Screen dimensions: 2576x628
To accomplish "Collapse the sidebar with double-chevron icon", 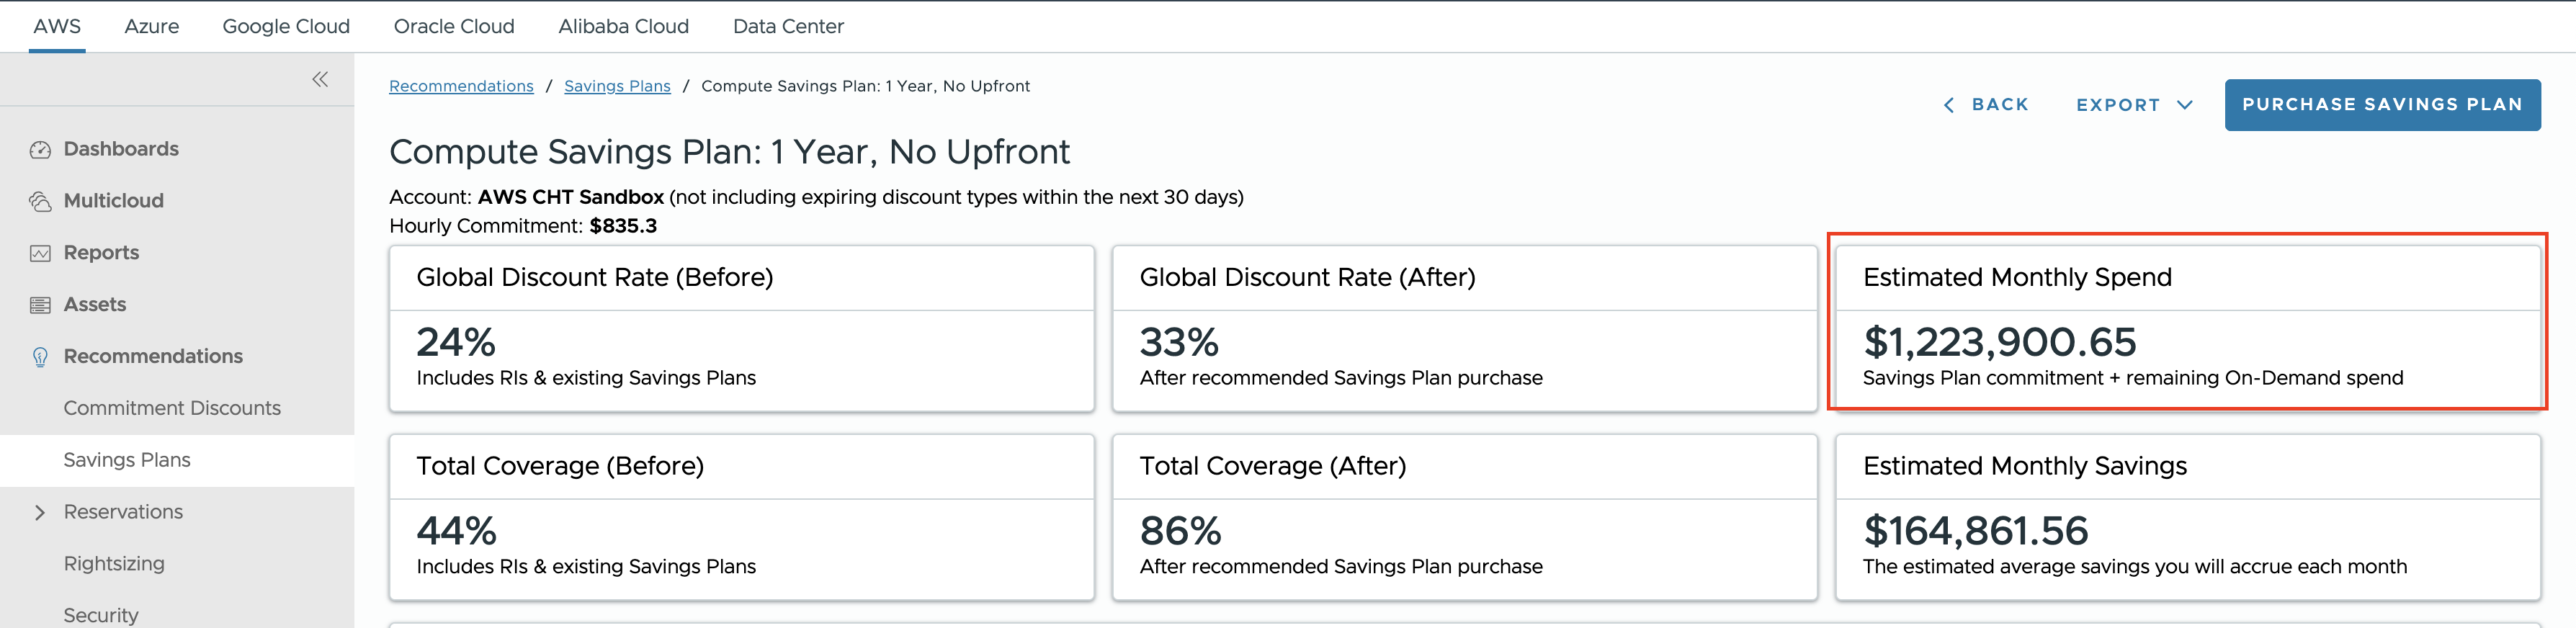I will click(320, 79).
